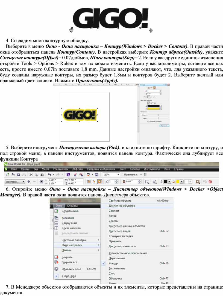Screen dimensions: 223x296
Task: Expand the Панели submenu
Action: point(77,250)
